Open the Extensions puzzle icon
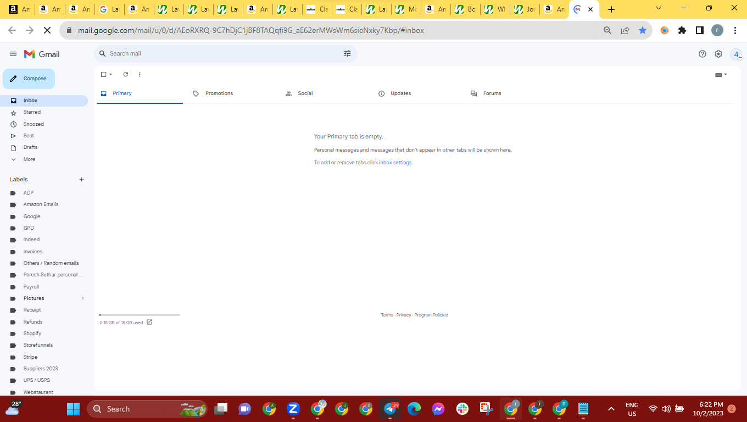This screenshot has height=422, width=747. (682, 30)
